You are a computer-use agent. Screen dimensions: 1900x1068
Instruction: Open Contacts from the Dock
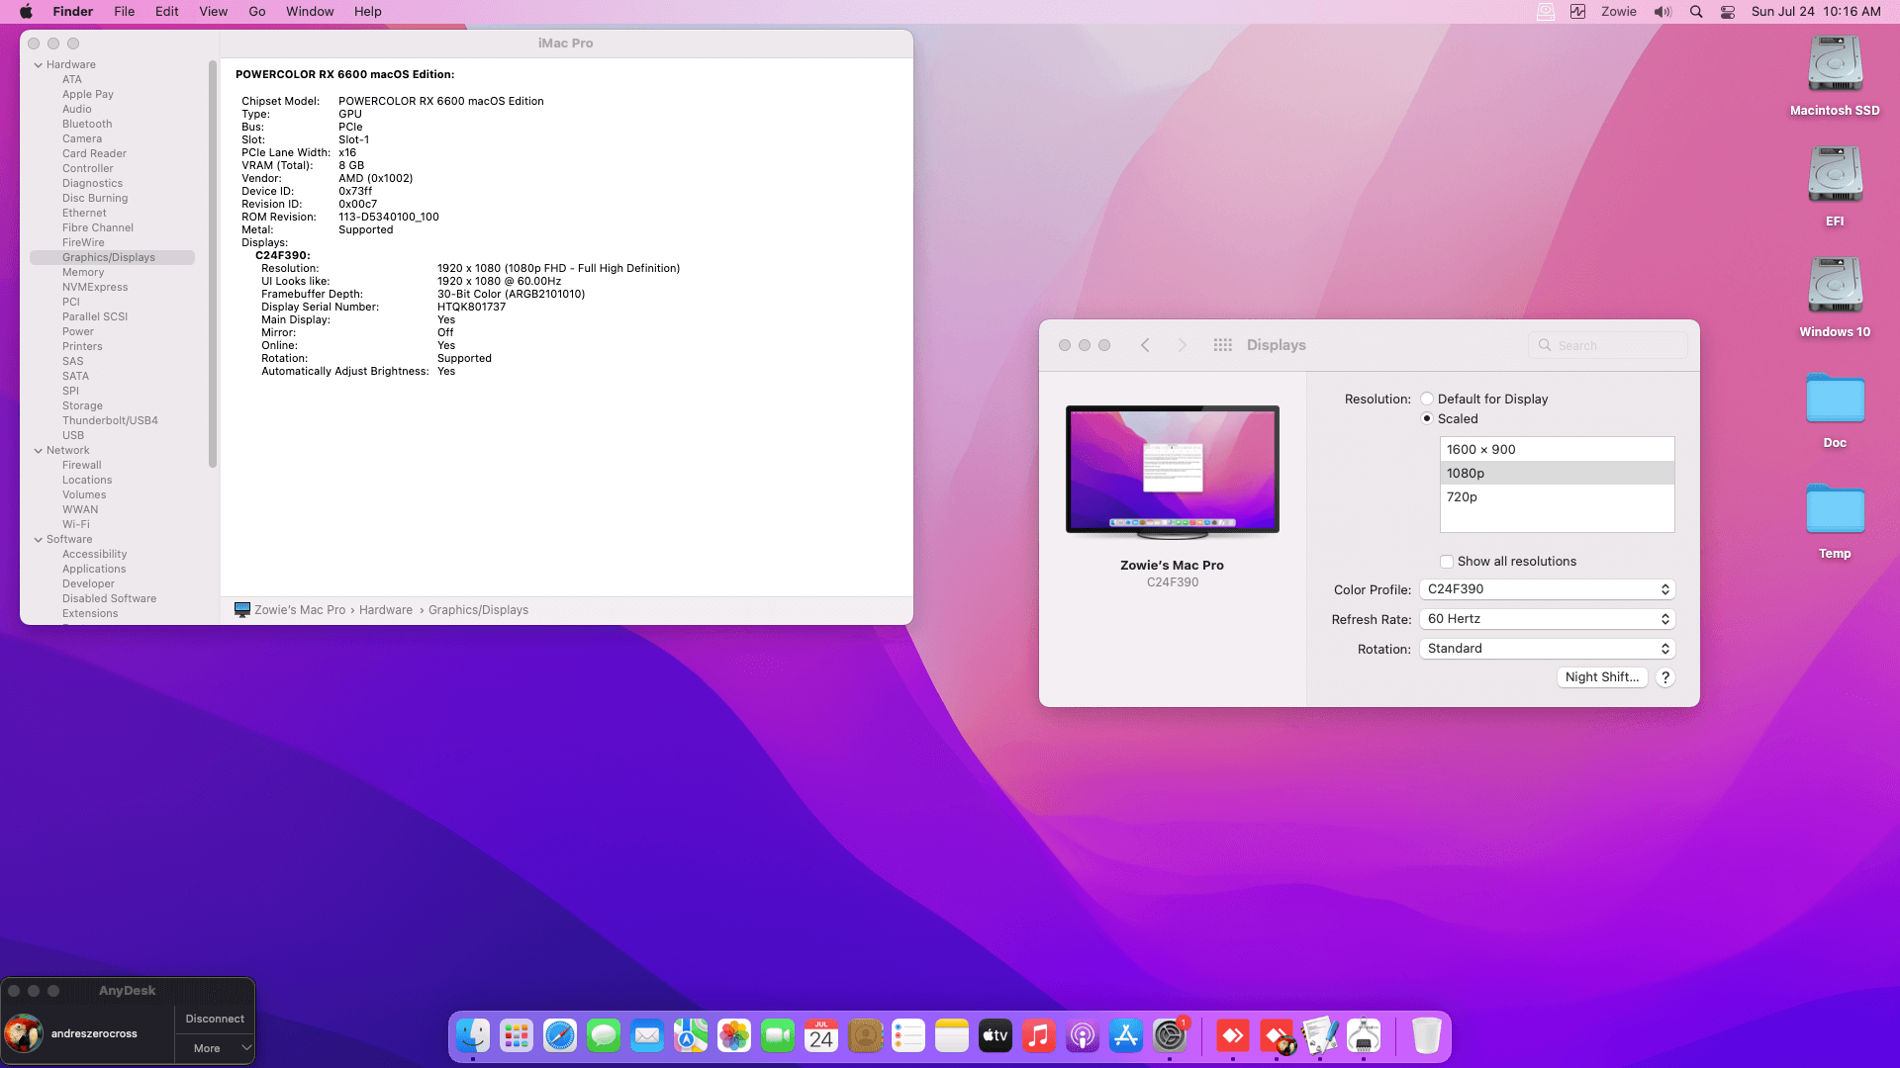pyautogui.click(x=865, y=1035)
